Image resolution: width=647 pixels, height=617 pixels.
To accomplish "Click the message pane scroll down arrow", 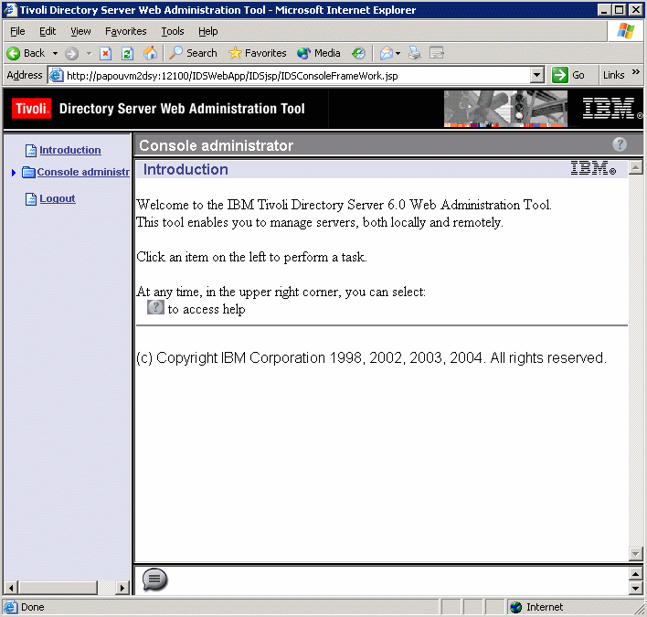I will [635, 588].
